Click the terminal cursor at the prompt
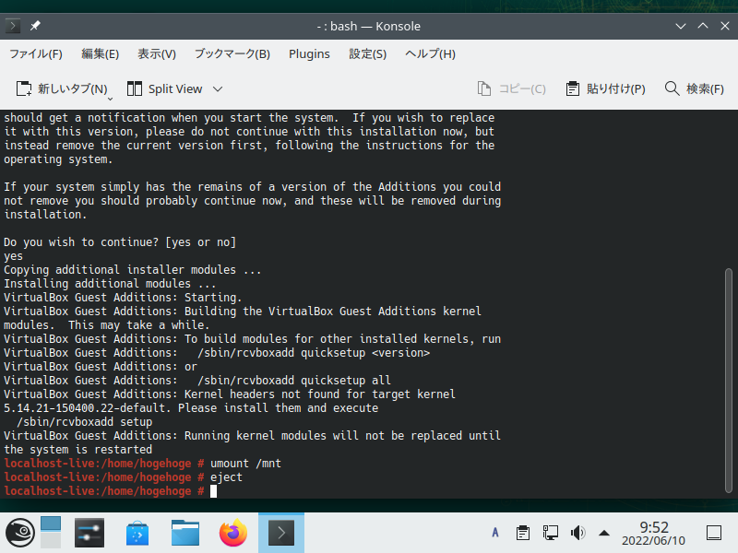The width and height of the screenshot is (738, 553). point(214,491)
